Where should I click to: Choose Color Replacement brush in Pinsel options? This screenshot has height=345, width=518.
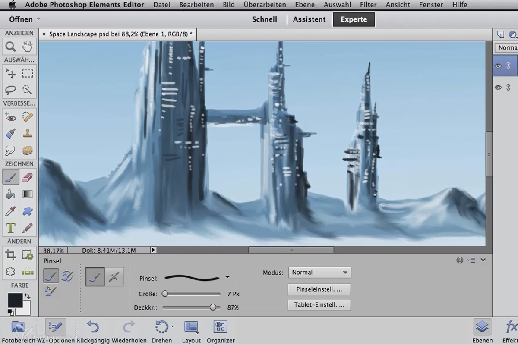click(50, 291)
